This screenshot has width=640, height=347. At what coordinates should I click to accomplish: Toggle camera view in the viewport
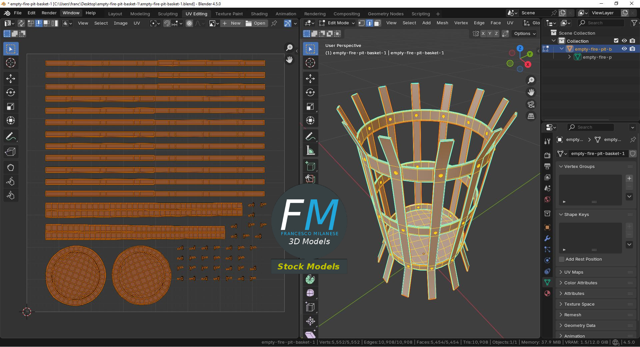pos(531,104)
